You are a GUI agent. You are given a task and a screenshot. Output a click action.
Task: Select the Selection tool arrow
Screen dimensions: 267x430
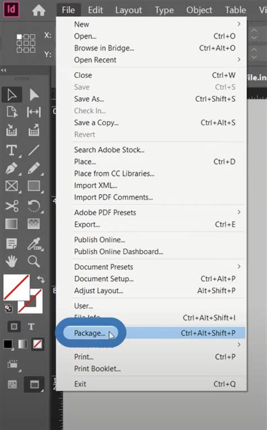tap(11, 95)
